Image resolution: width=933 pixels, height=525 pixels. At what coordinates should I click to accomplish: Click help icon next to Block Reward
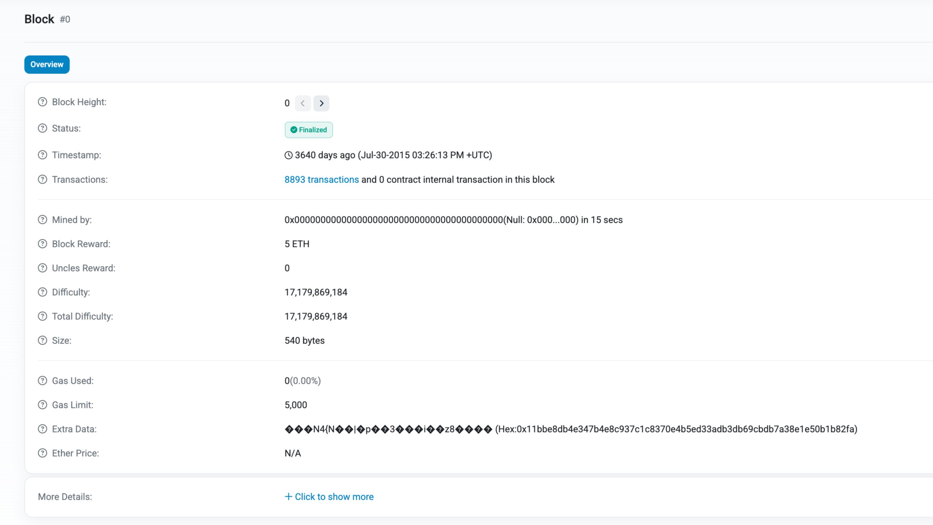[42, 244]
